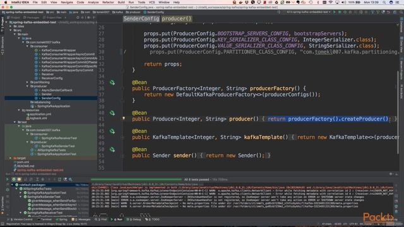Screen dimensions: 404x227
Task: Open the VCS menu
Action: coord(152,3)
